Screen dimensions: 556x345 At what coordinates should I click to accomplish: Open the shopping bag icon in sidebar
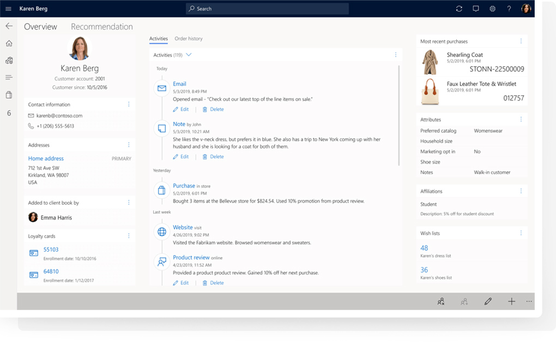9,95
